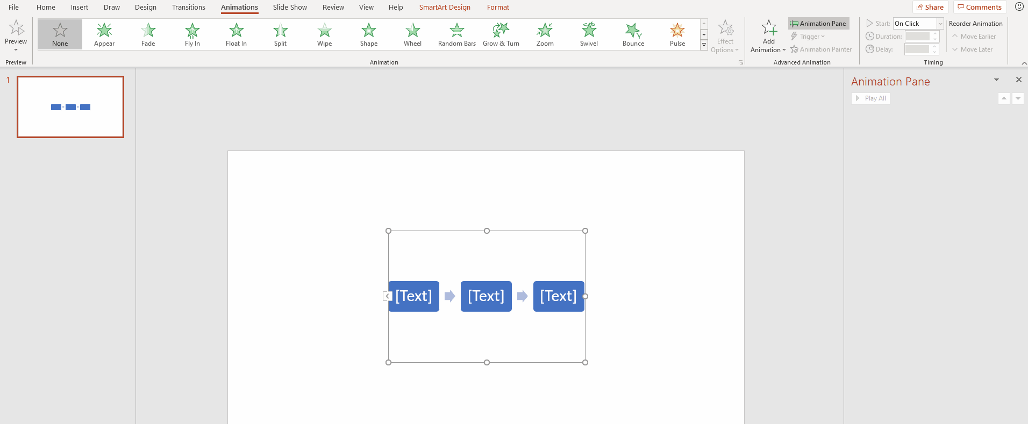
Task: Expand the animation gallery More arrow
Action: pos(704,45)
